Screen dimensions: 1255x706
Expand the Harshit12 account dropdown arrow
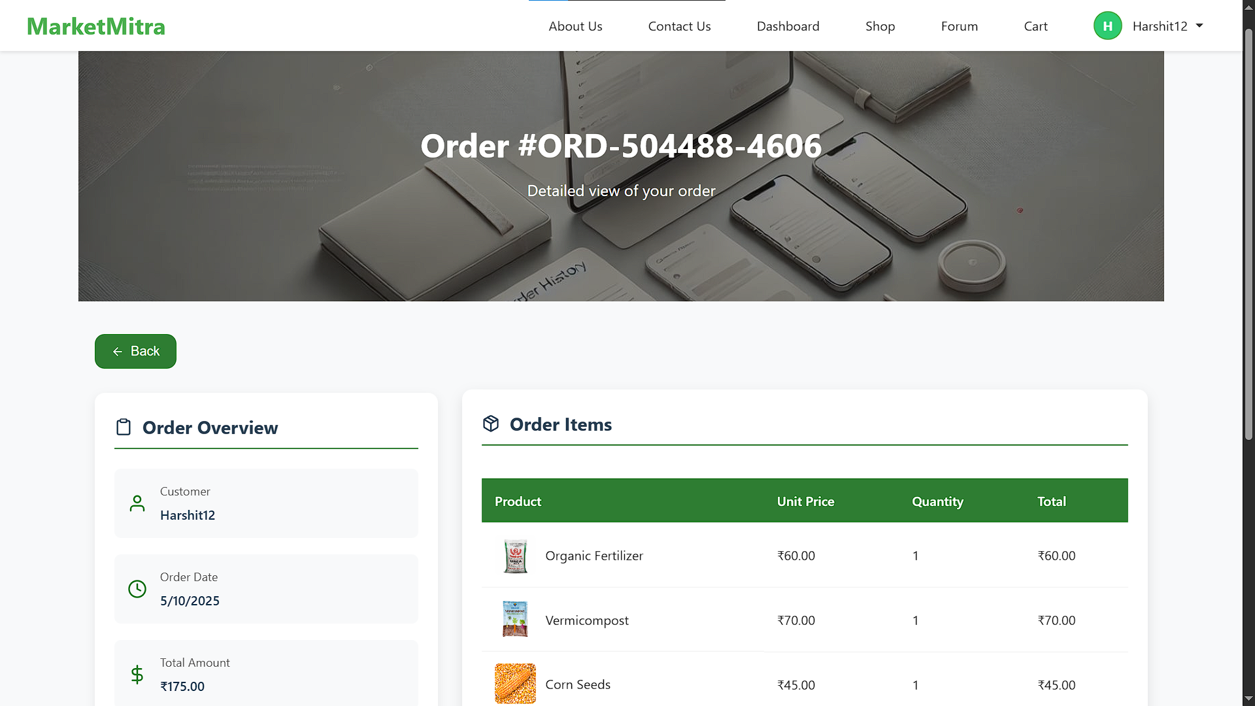coord(1199,26)
